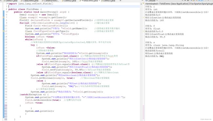Click line number 20 in the gutter

[6, 53]
